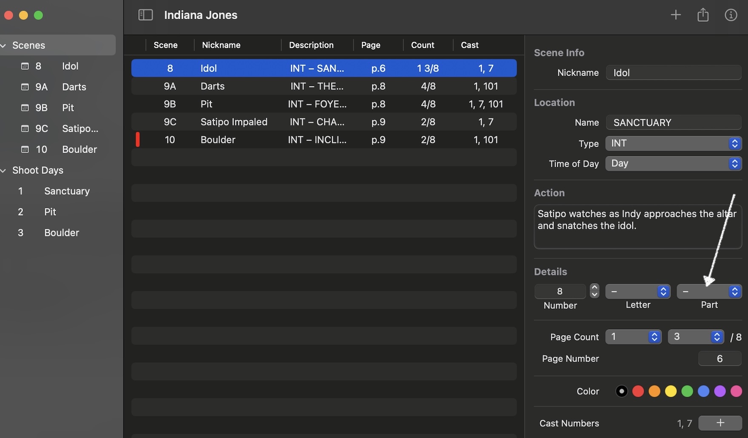Open the Time of Day dropdown
Viewport: 748px width, 438px height.
(674, 163)
